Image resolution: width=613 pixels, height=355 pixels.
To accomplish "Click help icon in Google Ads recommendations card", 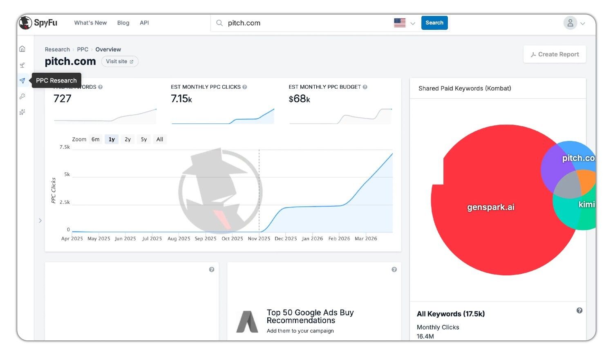I will pos(394,270).
